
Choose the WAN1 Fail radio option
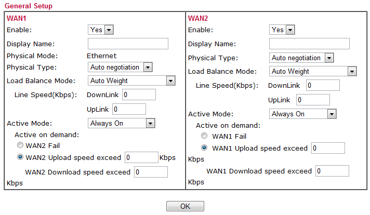point(205,136)
